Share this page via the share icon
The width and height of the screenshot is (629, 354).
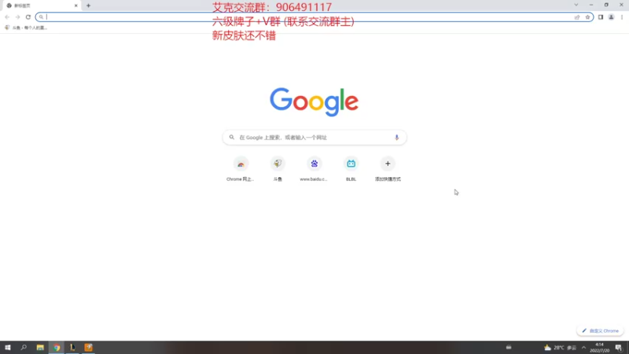pos(577,17)
